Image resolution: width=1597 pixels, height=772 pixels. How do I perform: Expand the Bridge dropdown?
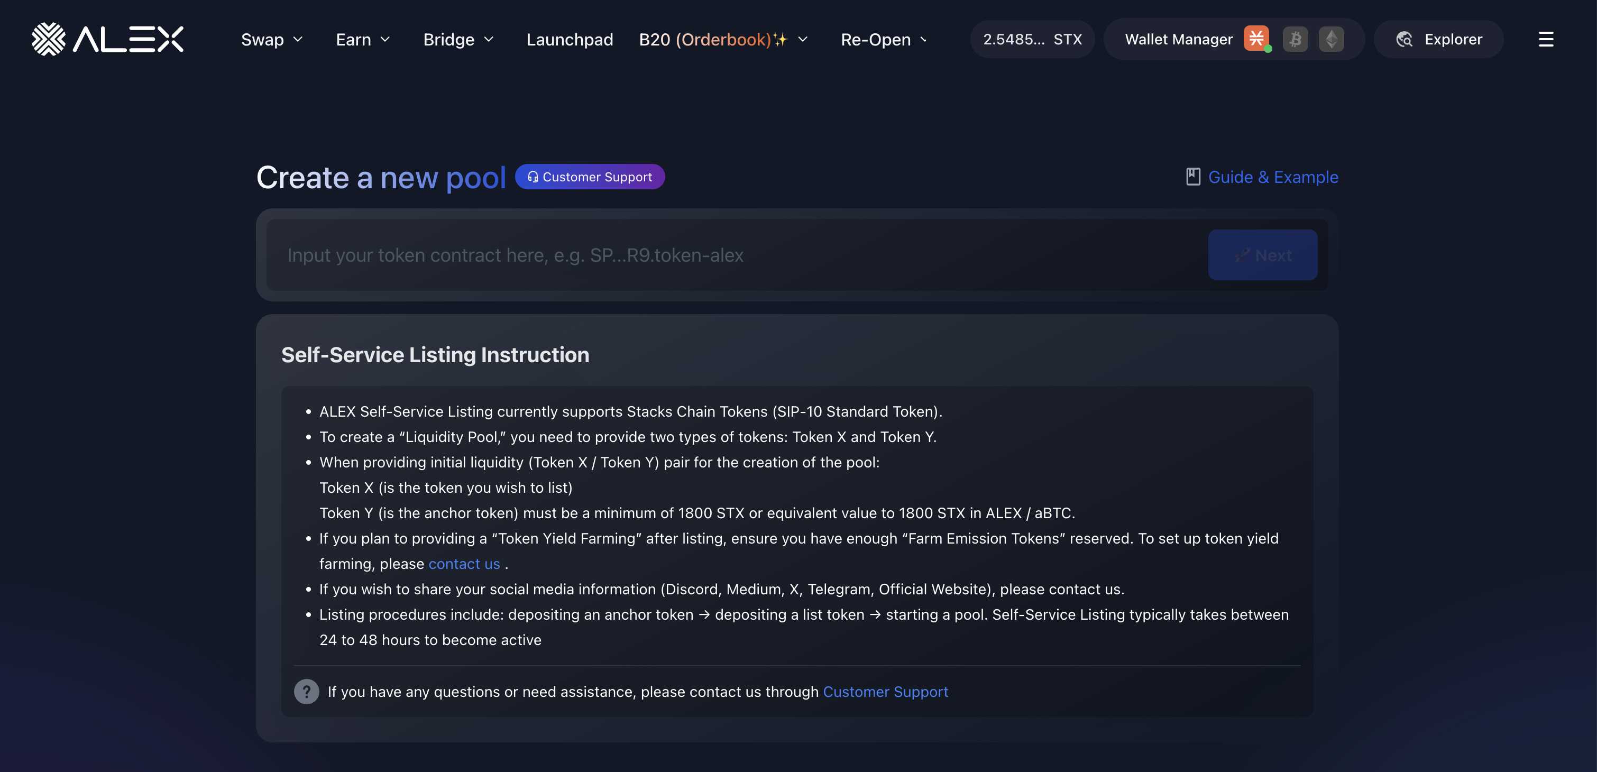tap(458, 39)
